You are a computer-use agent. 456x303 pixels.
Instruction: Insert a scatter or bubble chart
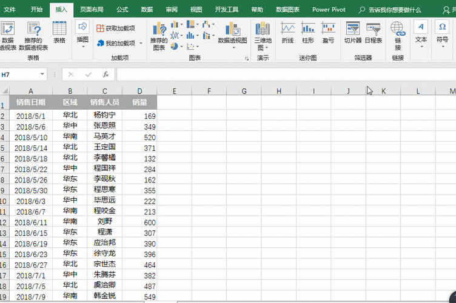point(190,46)
